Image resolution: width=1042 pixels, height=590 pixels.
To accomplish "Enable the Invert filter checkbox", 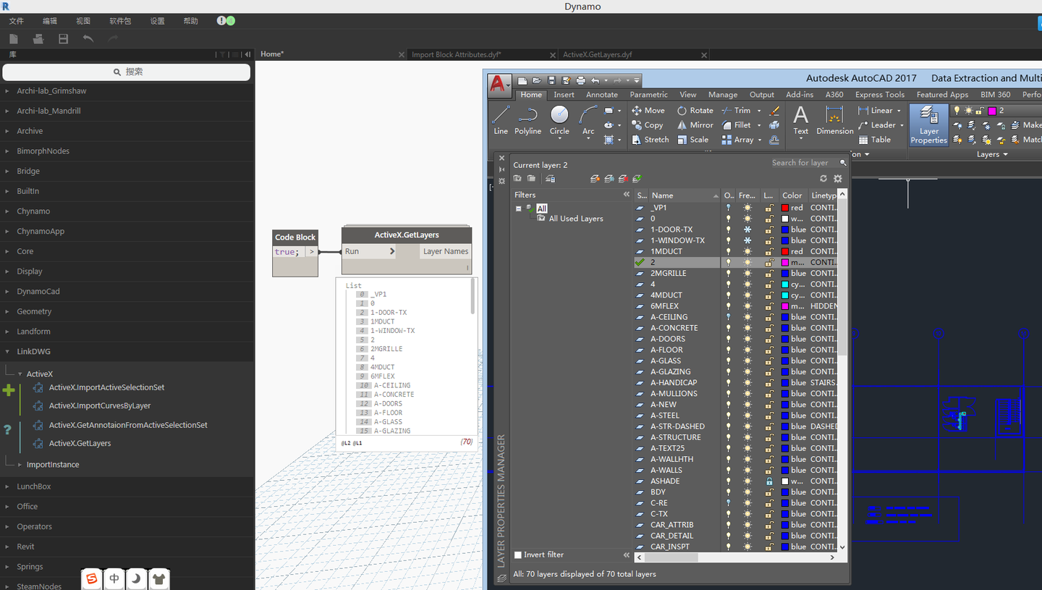I will coord(518,555).
